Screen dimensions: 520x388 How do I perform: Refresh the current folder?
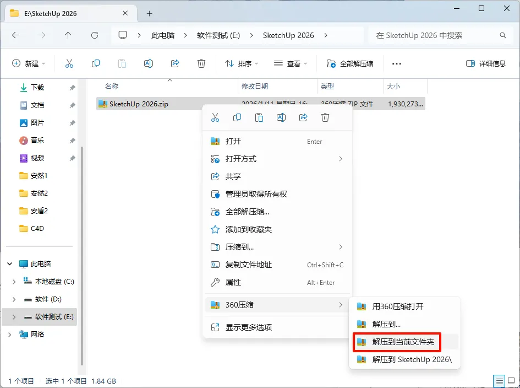point(95,35)
